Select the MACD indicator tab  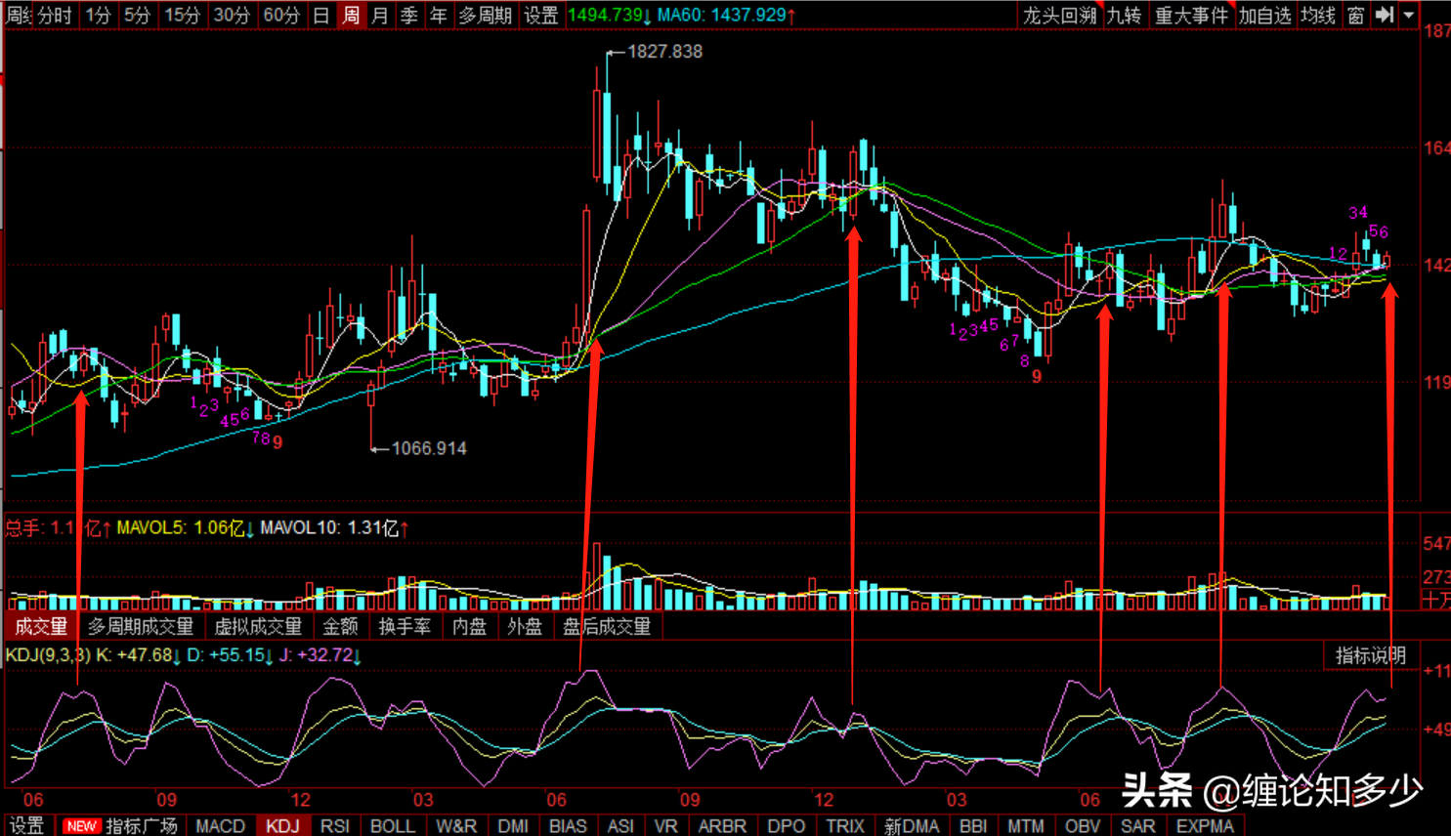221,826
